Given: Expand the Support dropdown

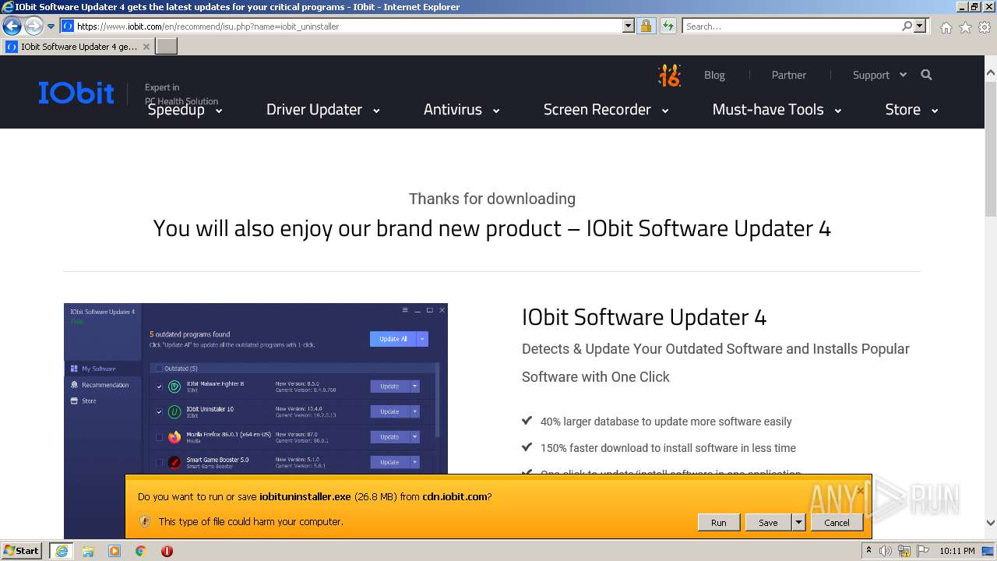Looking at the screenshot, I should coord(879,75).
